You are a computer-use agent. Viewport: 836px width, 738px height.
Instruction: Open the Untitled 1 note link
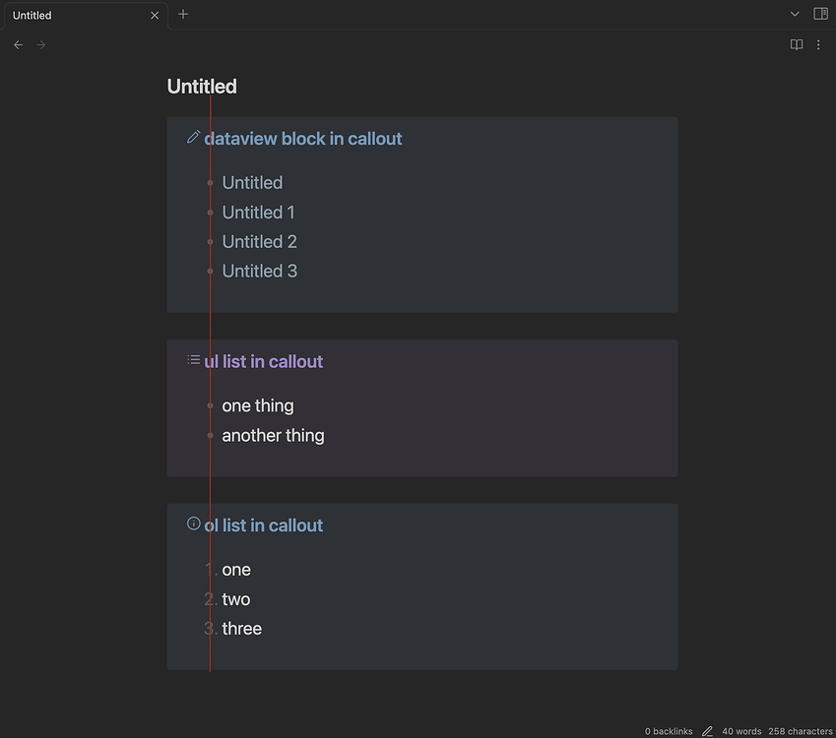point(258,212)
